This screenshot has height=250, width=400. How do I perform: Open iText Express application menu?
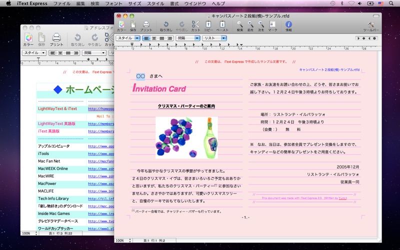coord(32,3)
